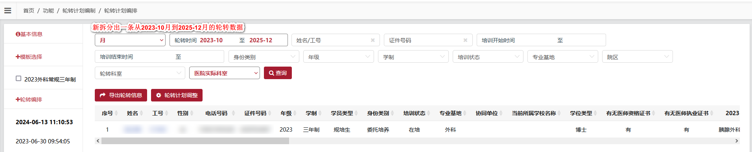
Task: Open the 基本信息 sidebar section
Action: pyautogui.click(x=29, y=34)
